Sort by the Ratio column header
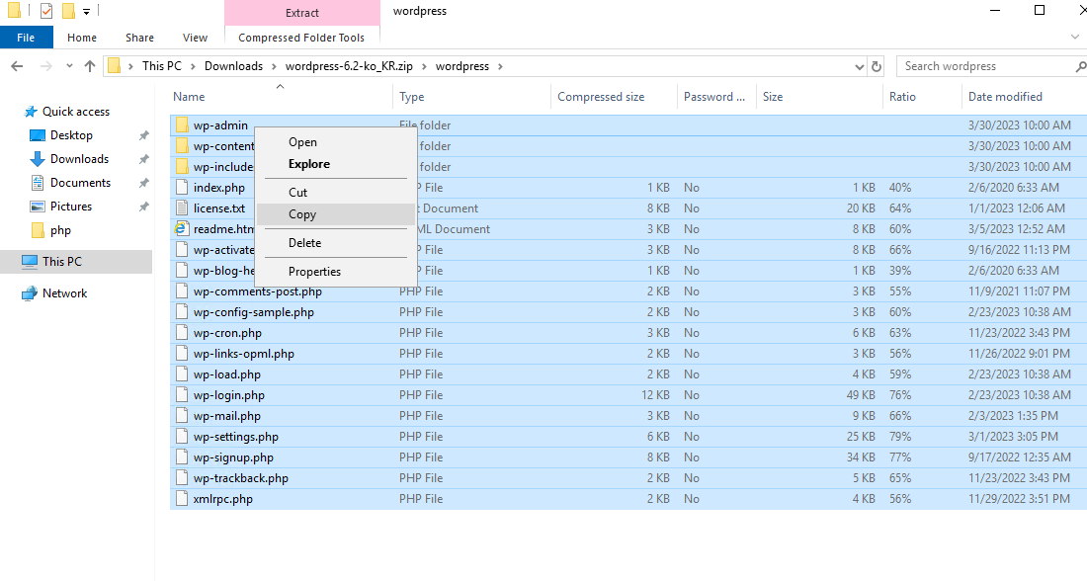The image size is (1087, 581). pos(922,97)
